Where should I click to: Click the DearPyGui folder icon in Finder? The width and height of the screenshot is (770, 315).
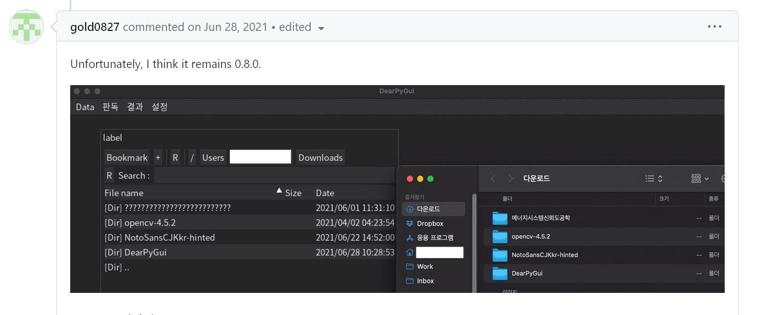(x=500, y=273)
